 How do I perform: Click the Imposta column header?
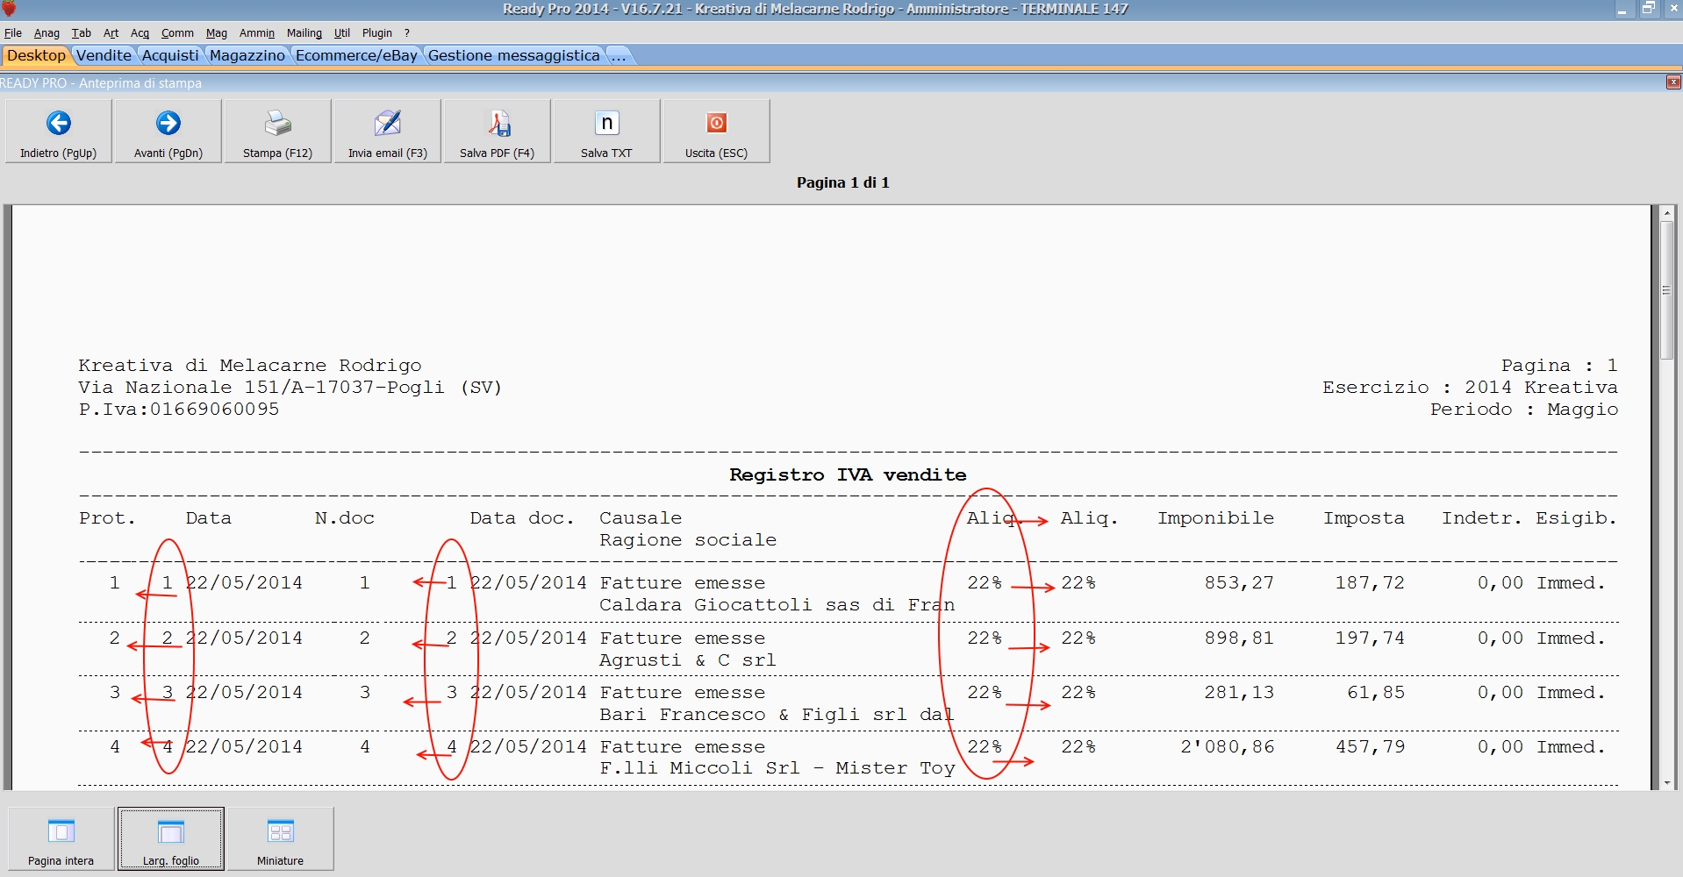(x=1364, y=518)
